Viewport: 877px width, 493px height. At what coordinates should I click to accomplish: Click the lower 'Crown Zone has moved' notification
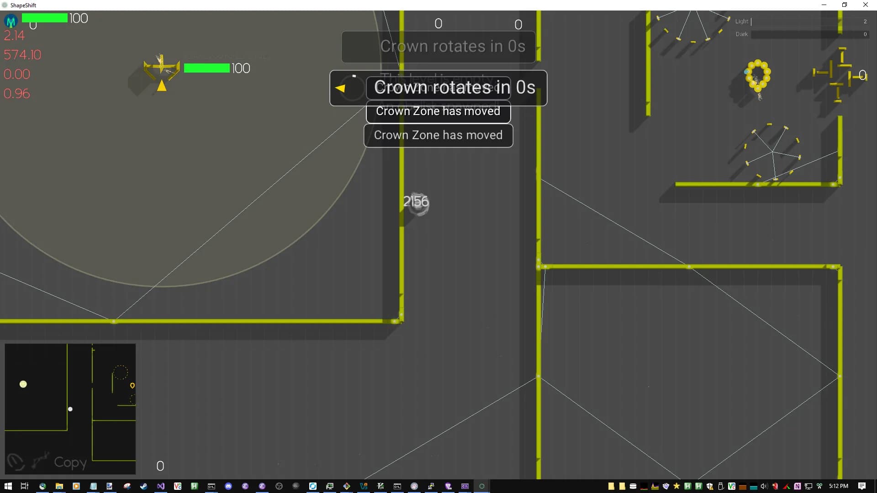click(438, 136)
